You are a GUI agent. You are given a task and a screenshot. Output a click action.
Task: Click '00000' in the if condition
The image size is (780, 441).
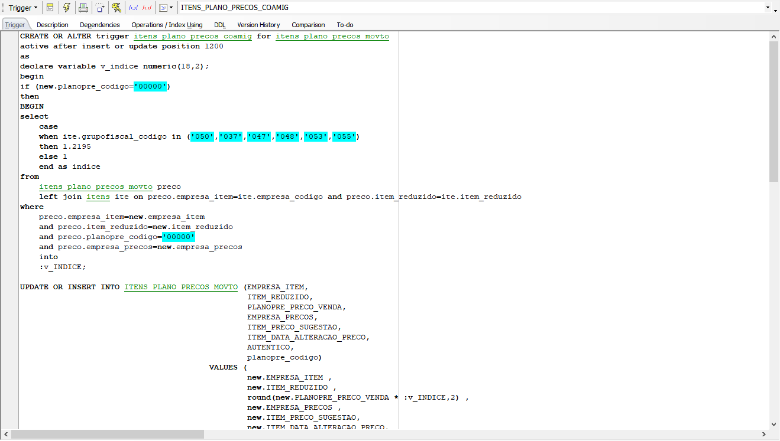tap(150, 86)
